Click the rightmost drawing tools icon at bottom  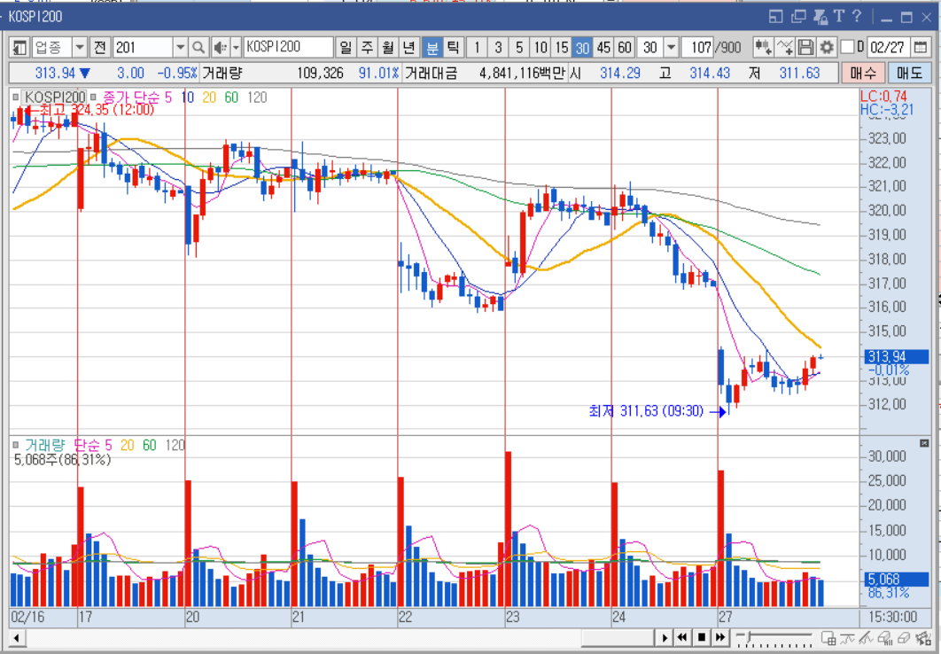[923, 638]
